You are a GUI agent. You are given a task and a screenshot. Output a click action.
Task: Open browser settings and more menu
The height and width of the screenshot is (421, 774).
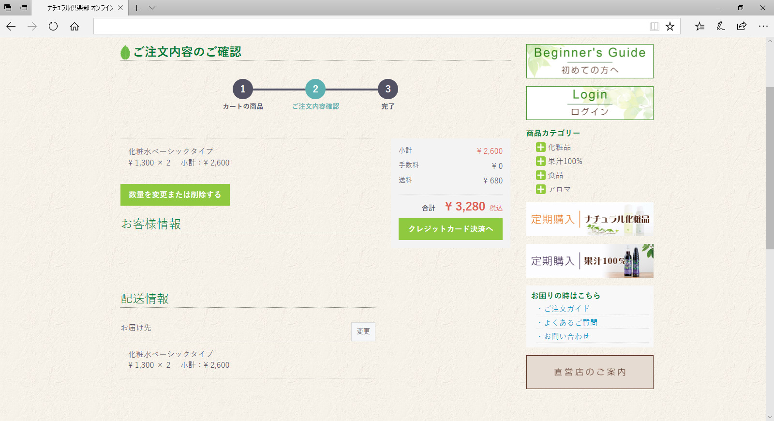click(x=763, y=26)
